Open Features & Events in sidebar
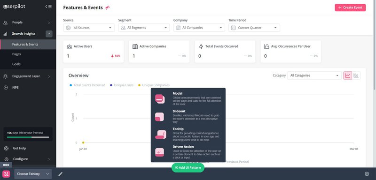Viewport: 376px width, 180px height. [28, 45]
